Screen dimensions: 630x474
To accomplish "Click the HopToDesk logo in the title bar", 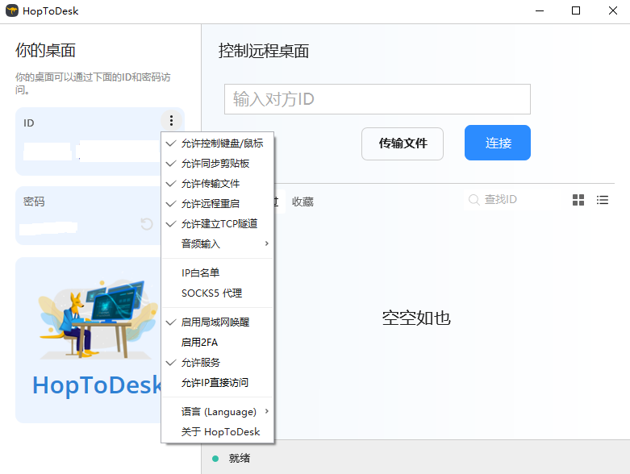I will pyautogui.click(x=11, y=10).
